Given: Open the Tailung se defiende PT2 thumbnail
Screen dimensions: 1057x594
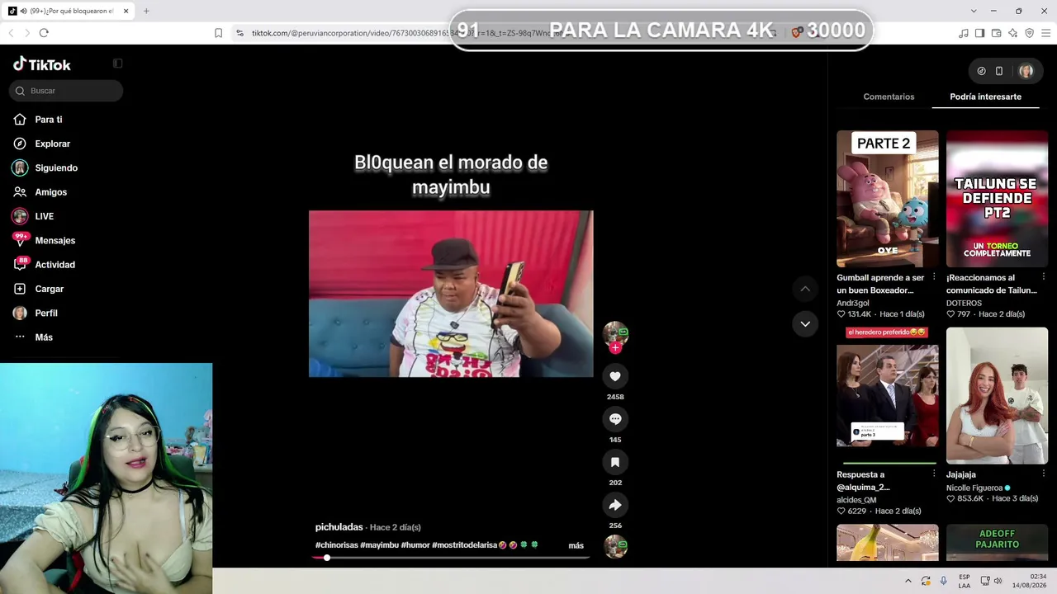Looking at the screenshot, I should pyautogui.click(x=997, y=199).
